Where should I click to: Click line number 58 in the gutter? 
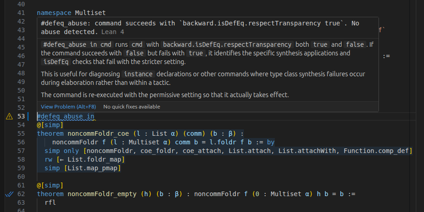click(21, 160)
